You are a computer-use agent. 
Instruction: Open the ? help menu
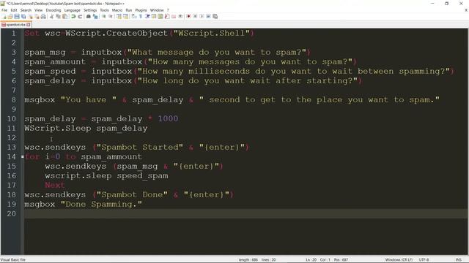point(168,10)
